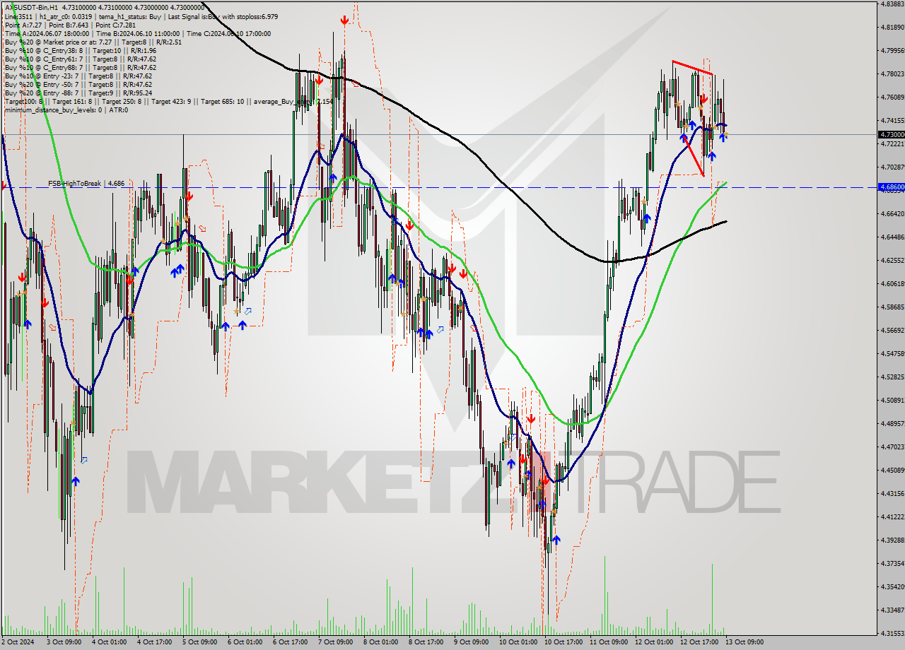
Task: Click the '10 Oct 01:00' time axis label
Action: 518,642
